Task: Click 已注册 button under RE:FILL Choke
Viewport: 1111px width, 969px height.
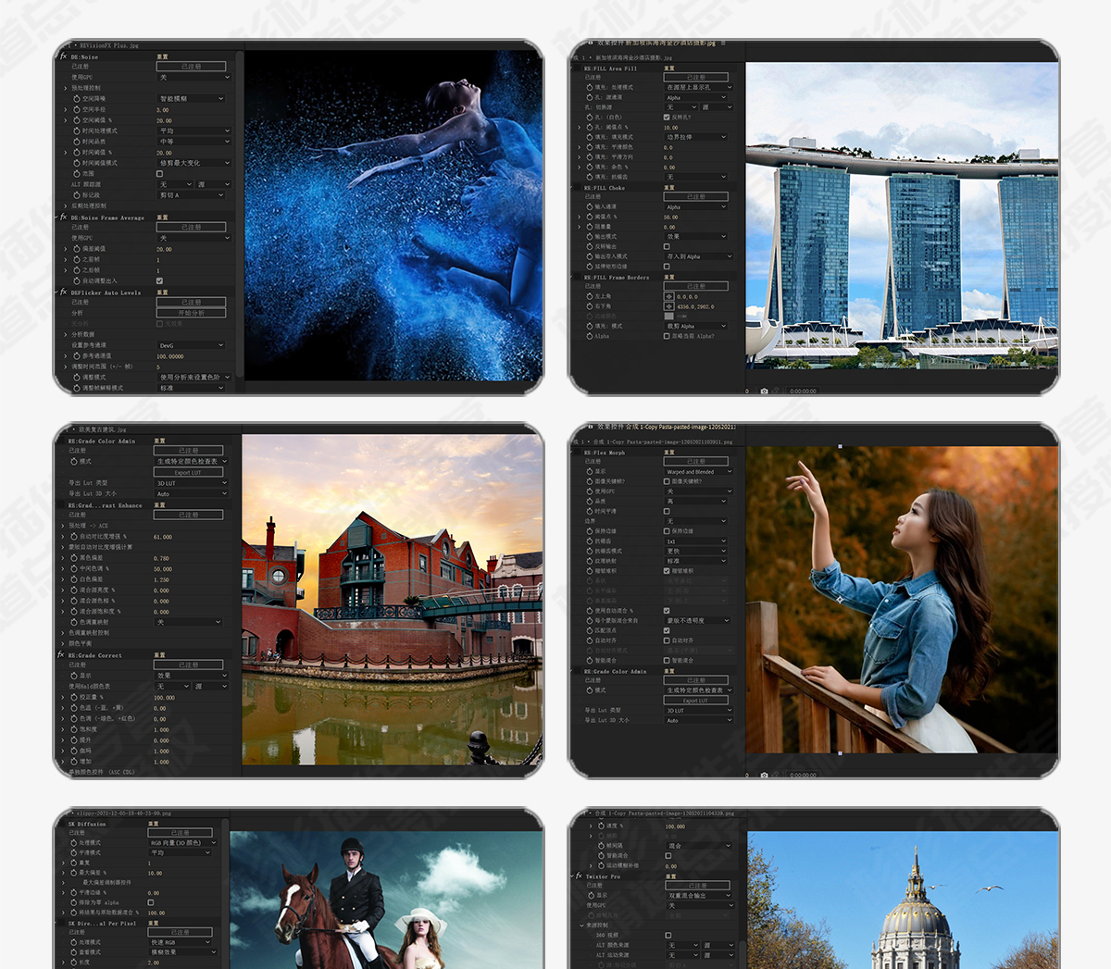Action: [695, 196]
